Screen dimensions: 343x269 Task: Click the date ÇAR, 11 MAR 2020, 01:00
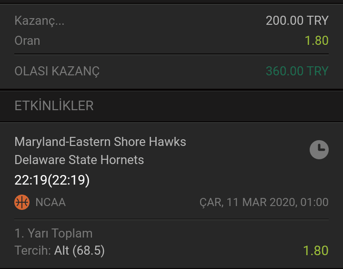(264, 202)
